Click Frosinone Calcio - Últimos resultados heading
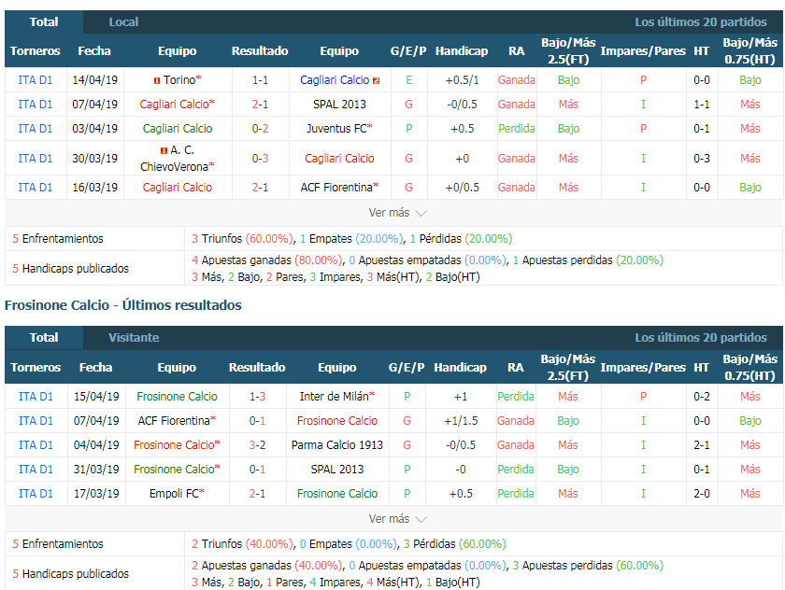 [123, 305]
